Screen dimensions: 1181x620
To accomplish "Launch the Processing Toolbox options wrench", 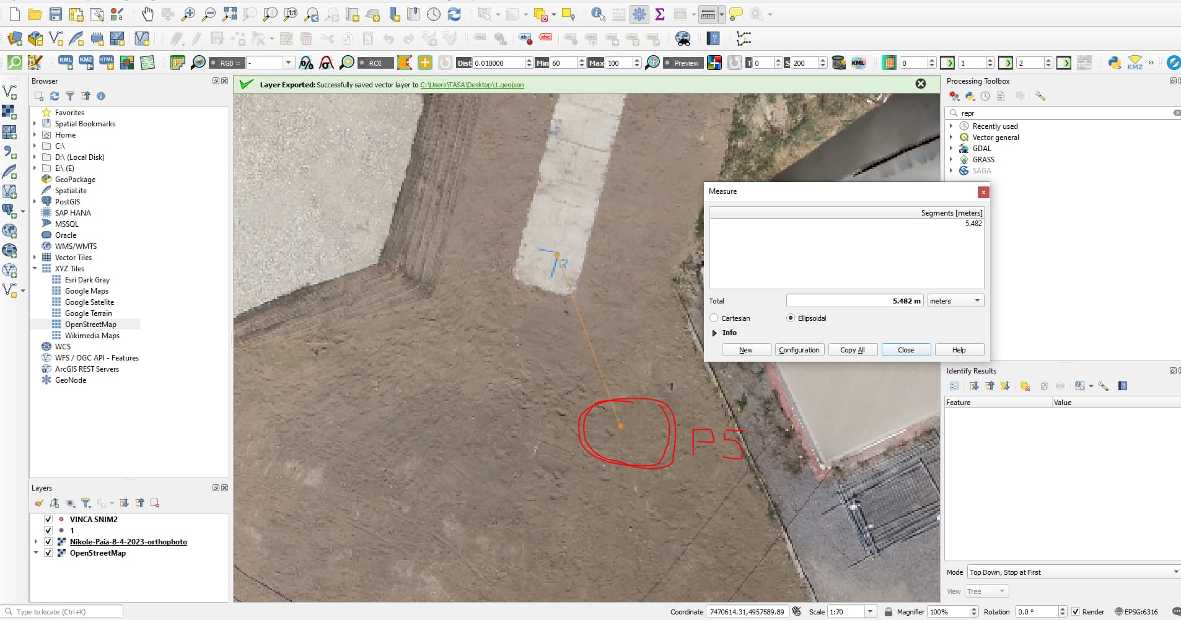I will (1040, 96).
